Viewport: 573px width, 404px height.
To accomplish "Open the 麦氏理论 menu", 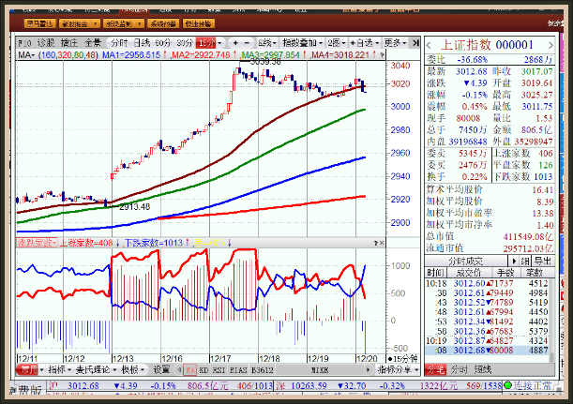I will (96, 370).
